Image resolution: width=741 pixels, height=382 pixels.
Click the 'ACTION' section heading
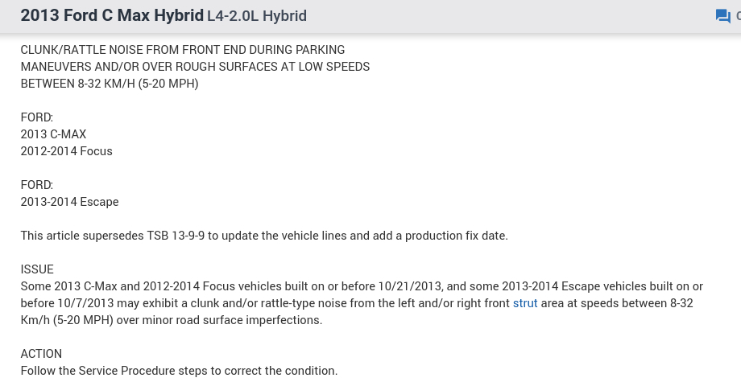point(41,354)
